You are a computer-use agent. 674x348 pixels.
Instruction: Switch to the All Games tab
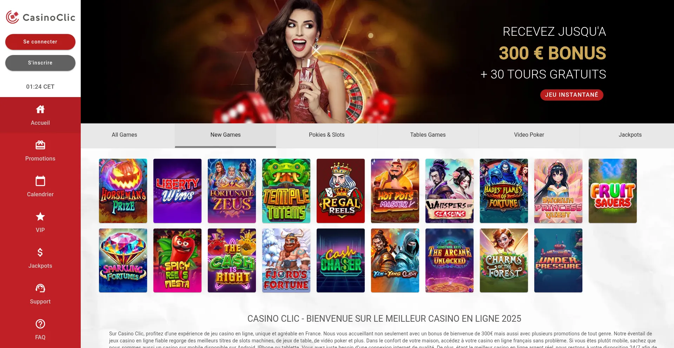(124, 135)
